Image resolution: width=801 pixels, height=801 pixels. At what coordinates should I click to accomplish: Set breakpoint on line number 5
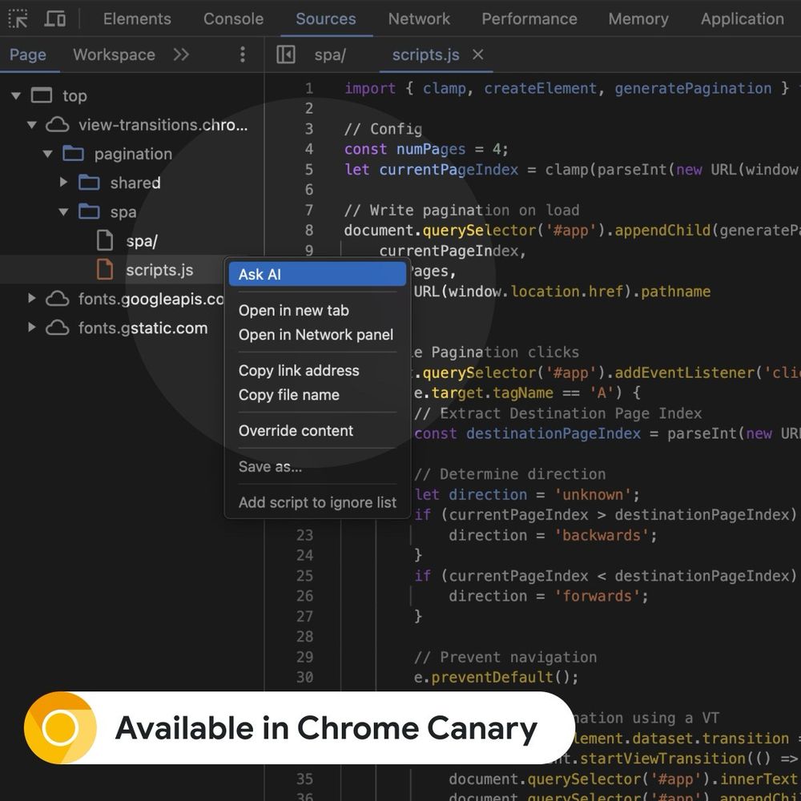(x=309, y=170)
